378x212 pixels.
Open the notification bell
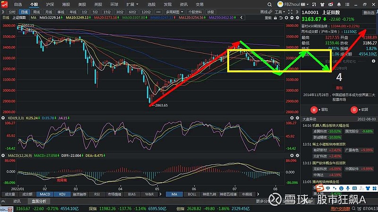pos(339,4)
